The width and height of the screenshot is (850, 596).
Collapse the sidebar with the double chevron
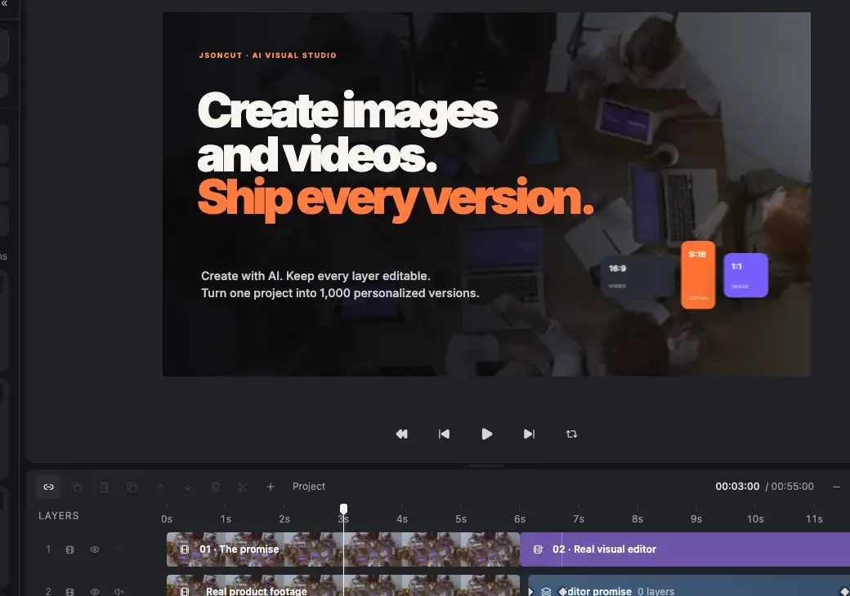coord(4,3)
